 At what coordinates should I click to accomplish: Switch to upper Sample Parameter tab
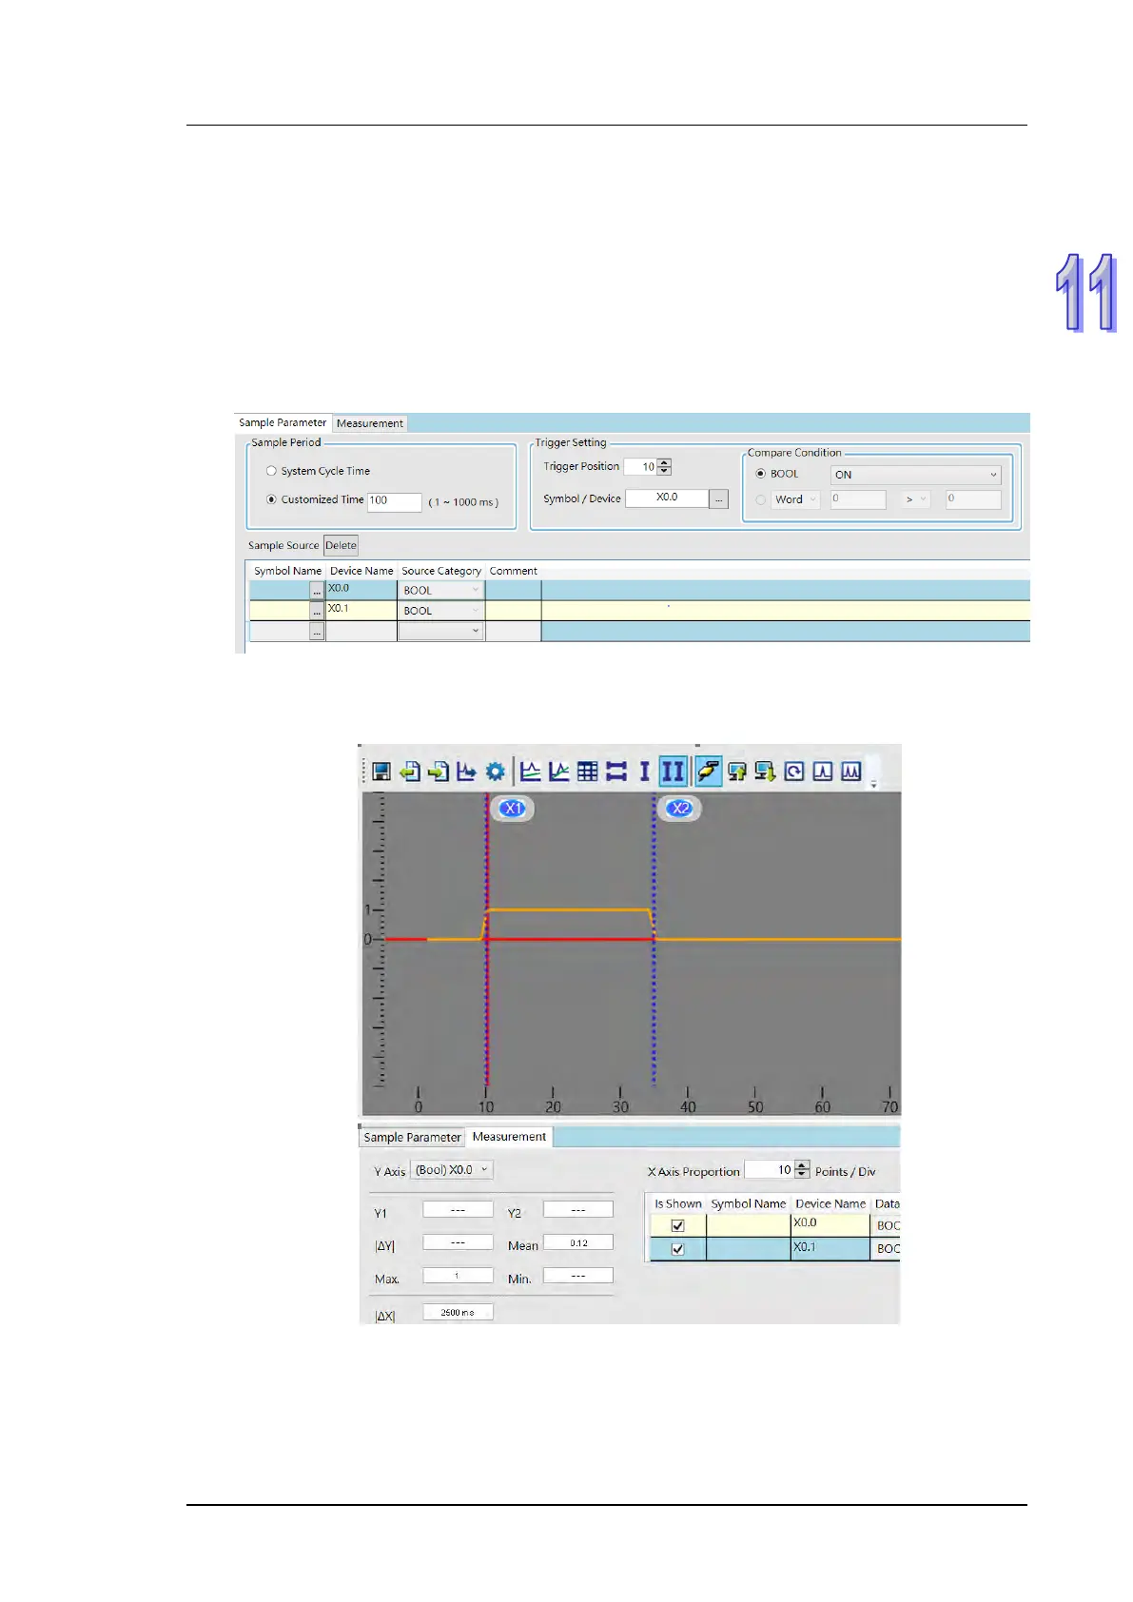pos(283,422)
